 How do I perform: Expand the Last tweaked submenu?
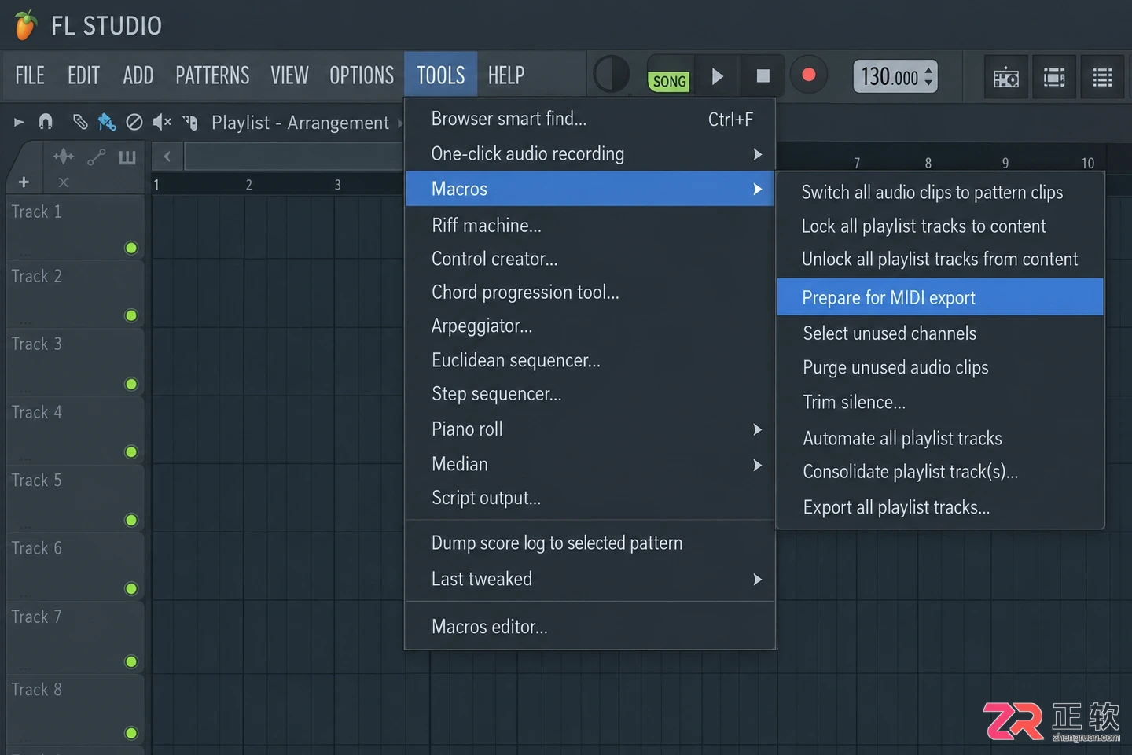[590, 580]
